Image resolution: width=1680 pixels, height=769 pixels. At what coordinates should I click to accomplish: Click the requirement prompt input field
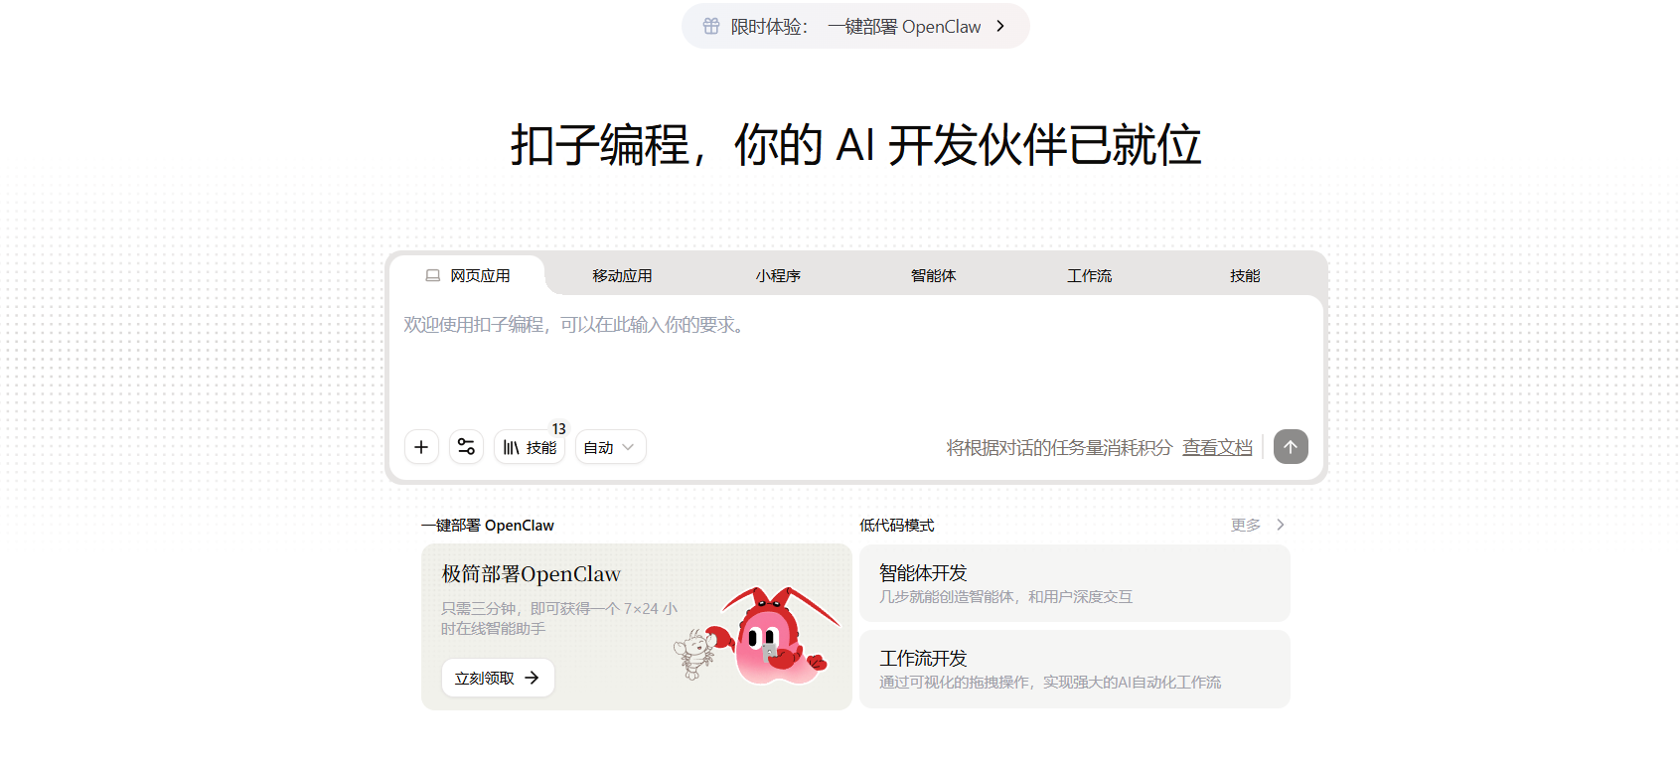pyautogui.click(x=854, y=358)
